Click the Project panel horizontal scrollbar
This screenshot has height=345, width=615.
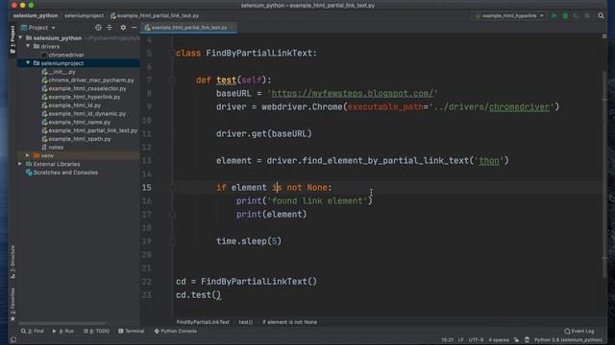tap(61, 324)
